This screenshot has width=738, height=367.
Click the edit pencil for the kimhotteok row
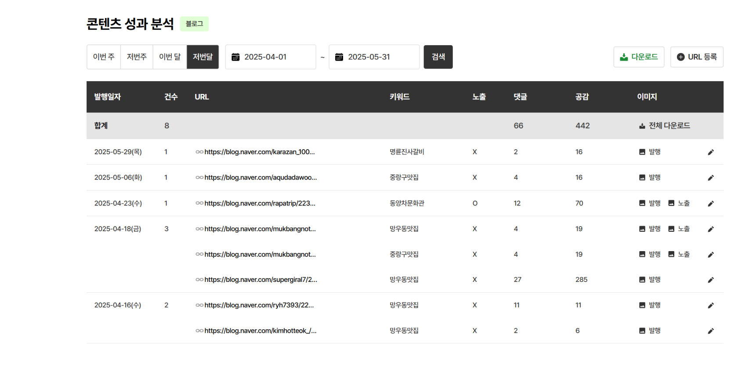711,331
